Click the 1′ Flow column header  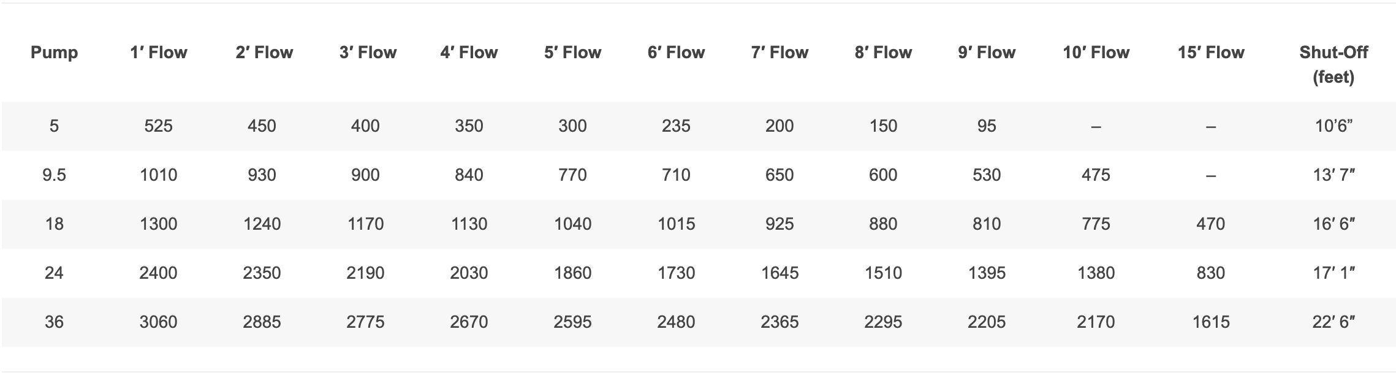(x=158, y=53)
